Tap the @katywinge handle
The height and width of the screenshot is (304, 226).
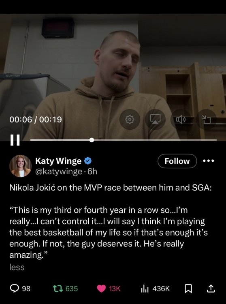58,171
